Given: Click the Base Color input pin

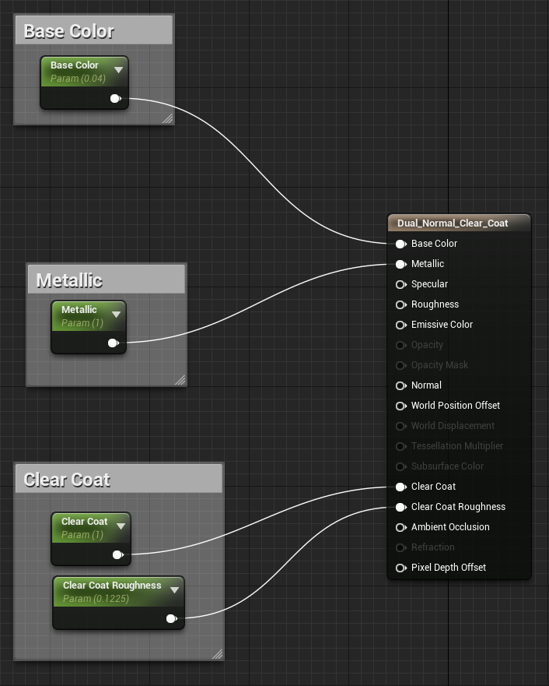Looking at the screenshot, I should [x=401, y=244].
